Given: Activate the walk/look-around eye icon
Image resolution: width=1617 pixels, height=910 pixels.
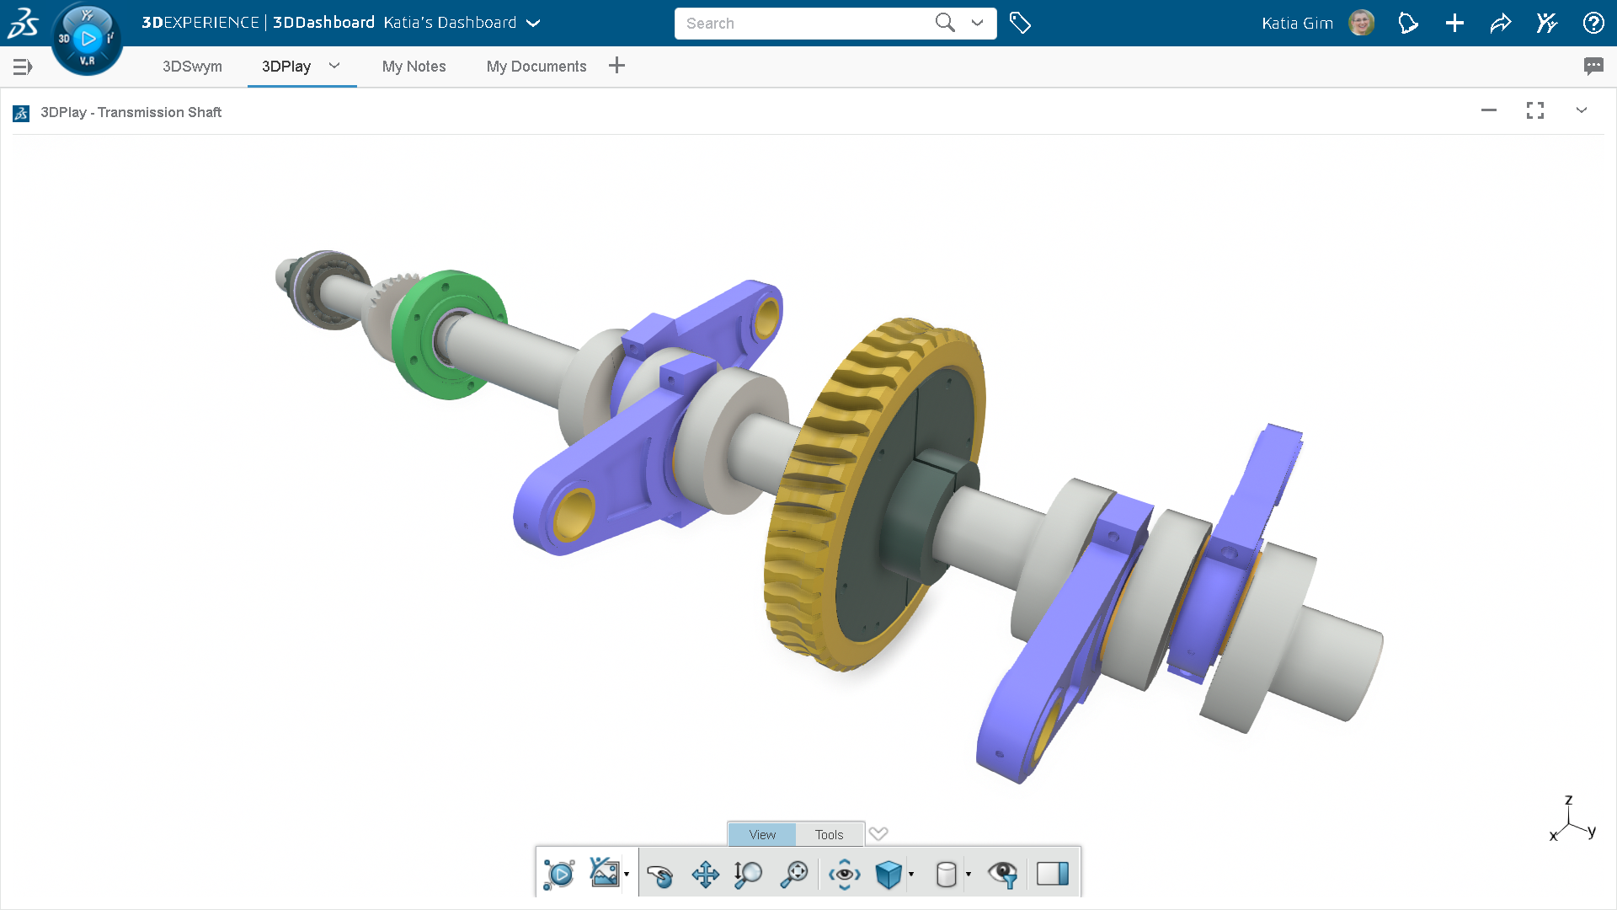Looking at the screenshot, I should pyautogui.click(x=844, y=875).
